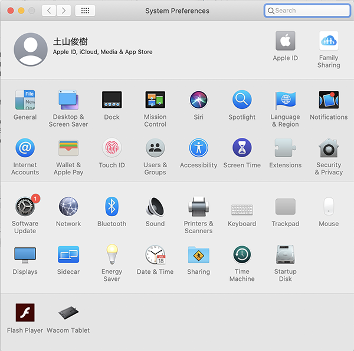Open Security & Privacy pane
This screenshot has width=354, height=351.
329,148
